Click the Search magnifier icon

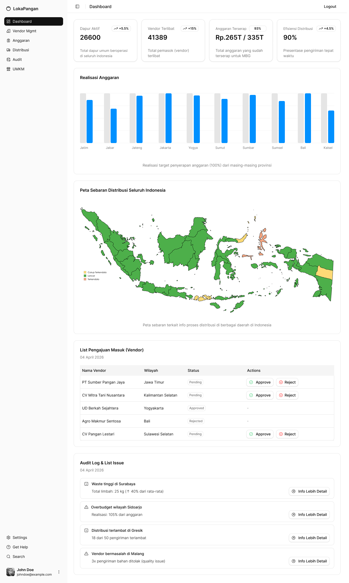(x=8, y=557)
